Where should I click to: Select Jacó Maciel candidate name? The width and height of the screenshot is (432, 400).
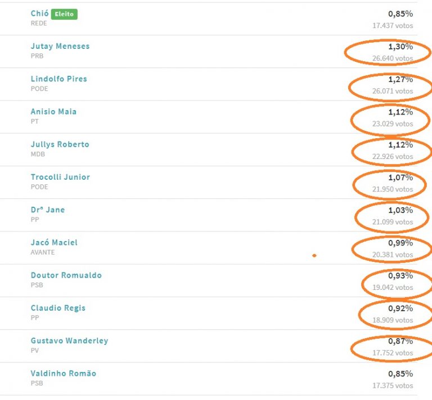pyautogui.click(x=54, y=243)
